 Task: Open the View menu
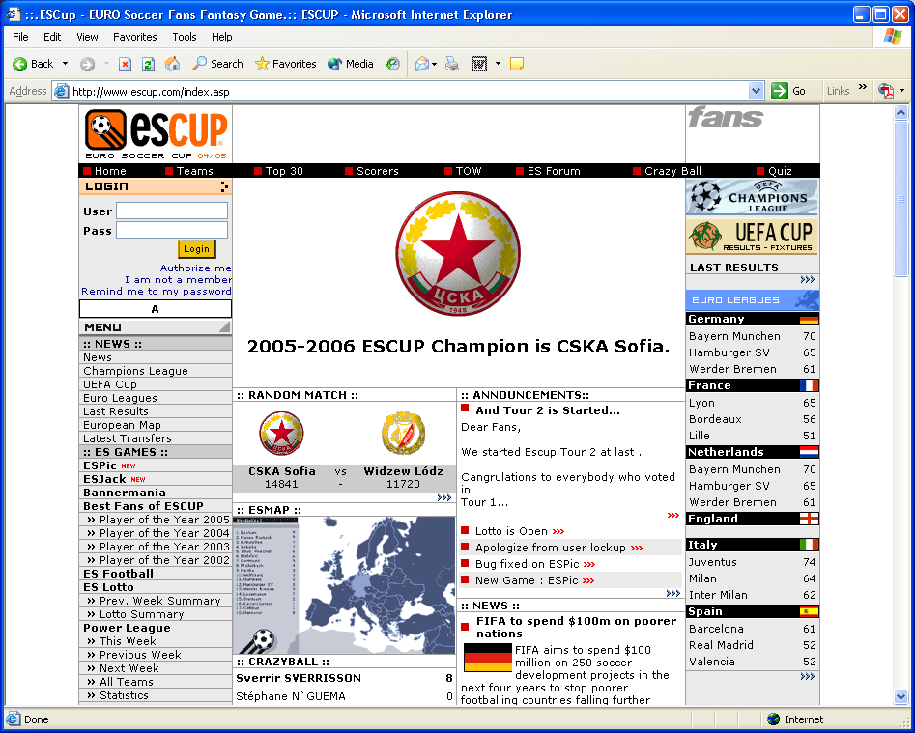pyautogui.click(x=88, y=37)
